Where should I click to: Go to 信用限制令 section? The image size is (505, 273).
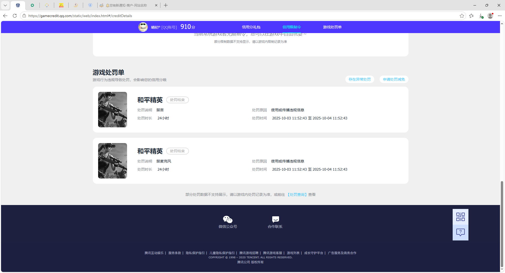tap(292, 27)
